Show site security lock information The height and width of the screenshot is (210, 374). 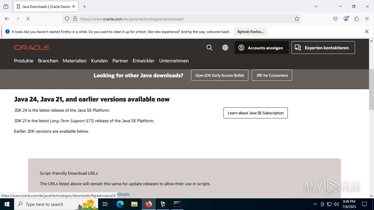pos(75,19)
